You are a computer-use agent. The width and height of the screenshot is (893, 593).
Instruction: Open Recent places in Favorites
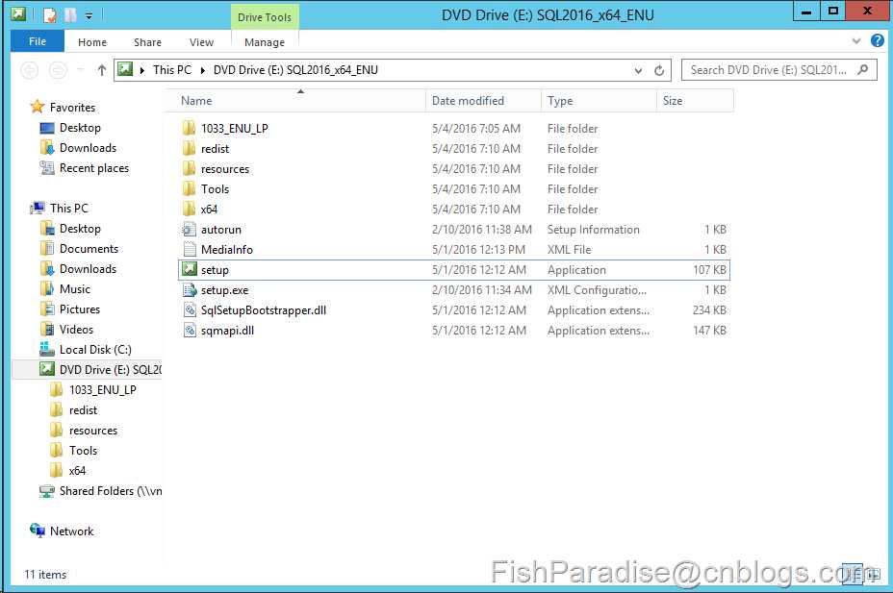tap(94, 168)
